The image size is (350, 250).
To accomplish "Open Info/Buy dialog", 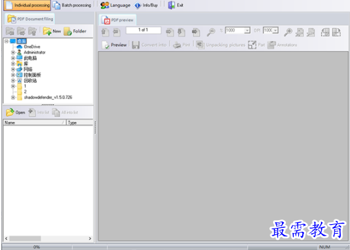I will point(146,5).
